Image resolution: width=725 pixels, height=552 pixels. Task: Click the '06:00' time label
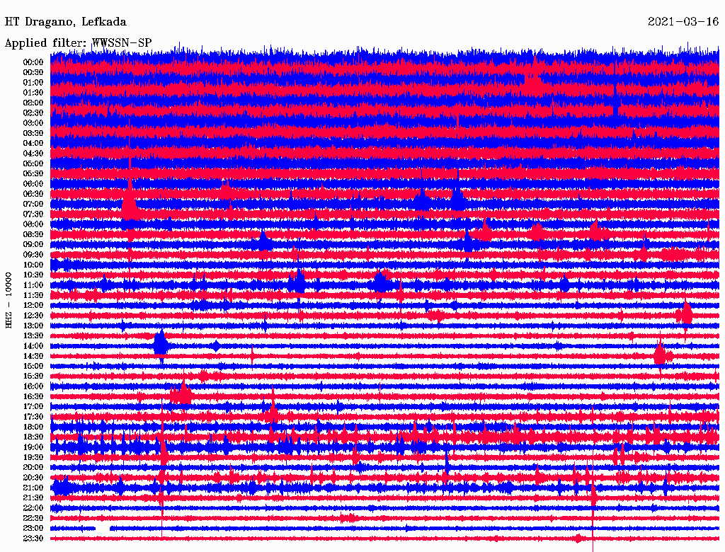click(33, 184)
